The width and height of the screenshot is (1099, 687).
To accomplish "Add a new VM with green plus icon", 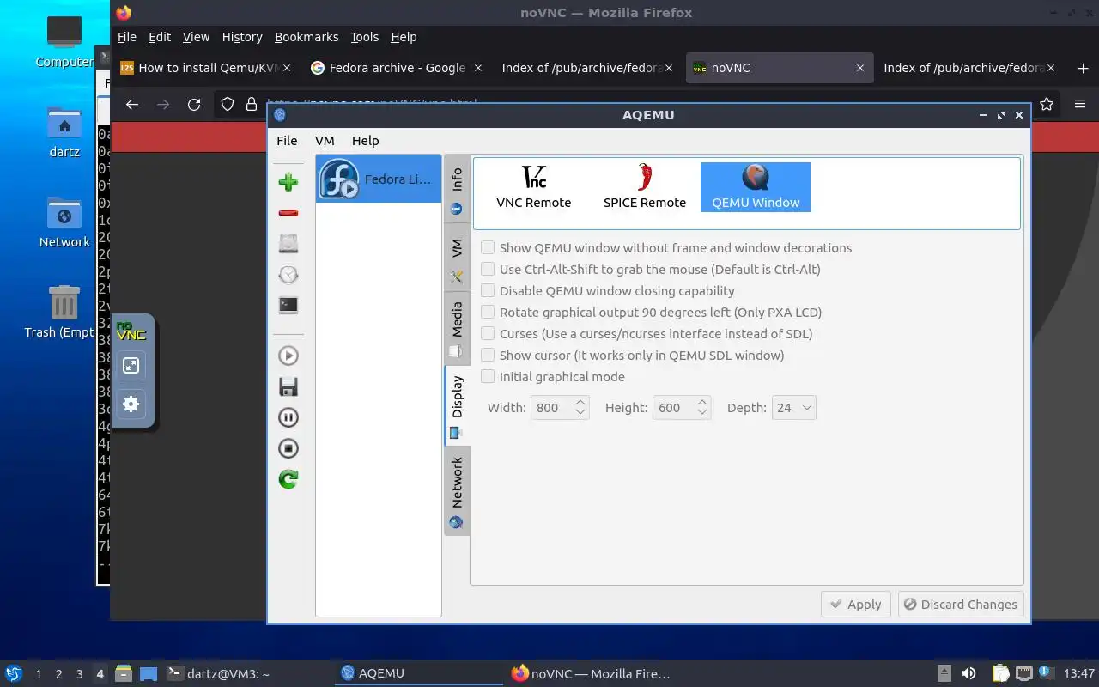I will pos(288,182).
